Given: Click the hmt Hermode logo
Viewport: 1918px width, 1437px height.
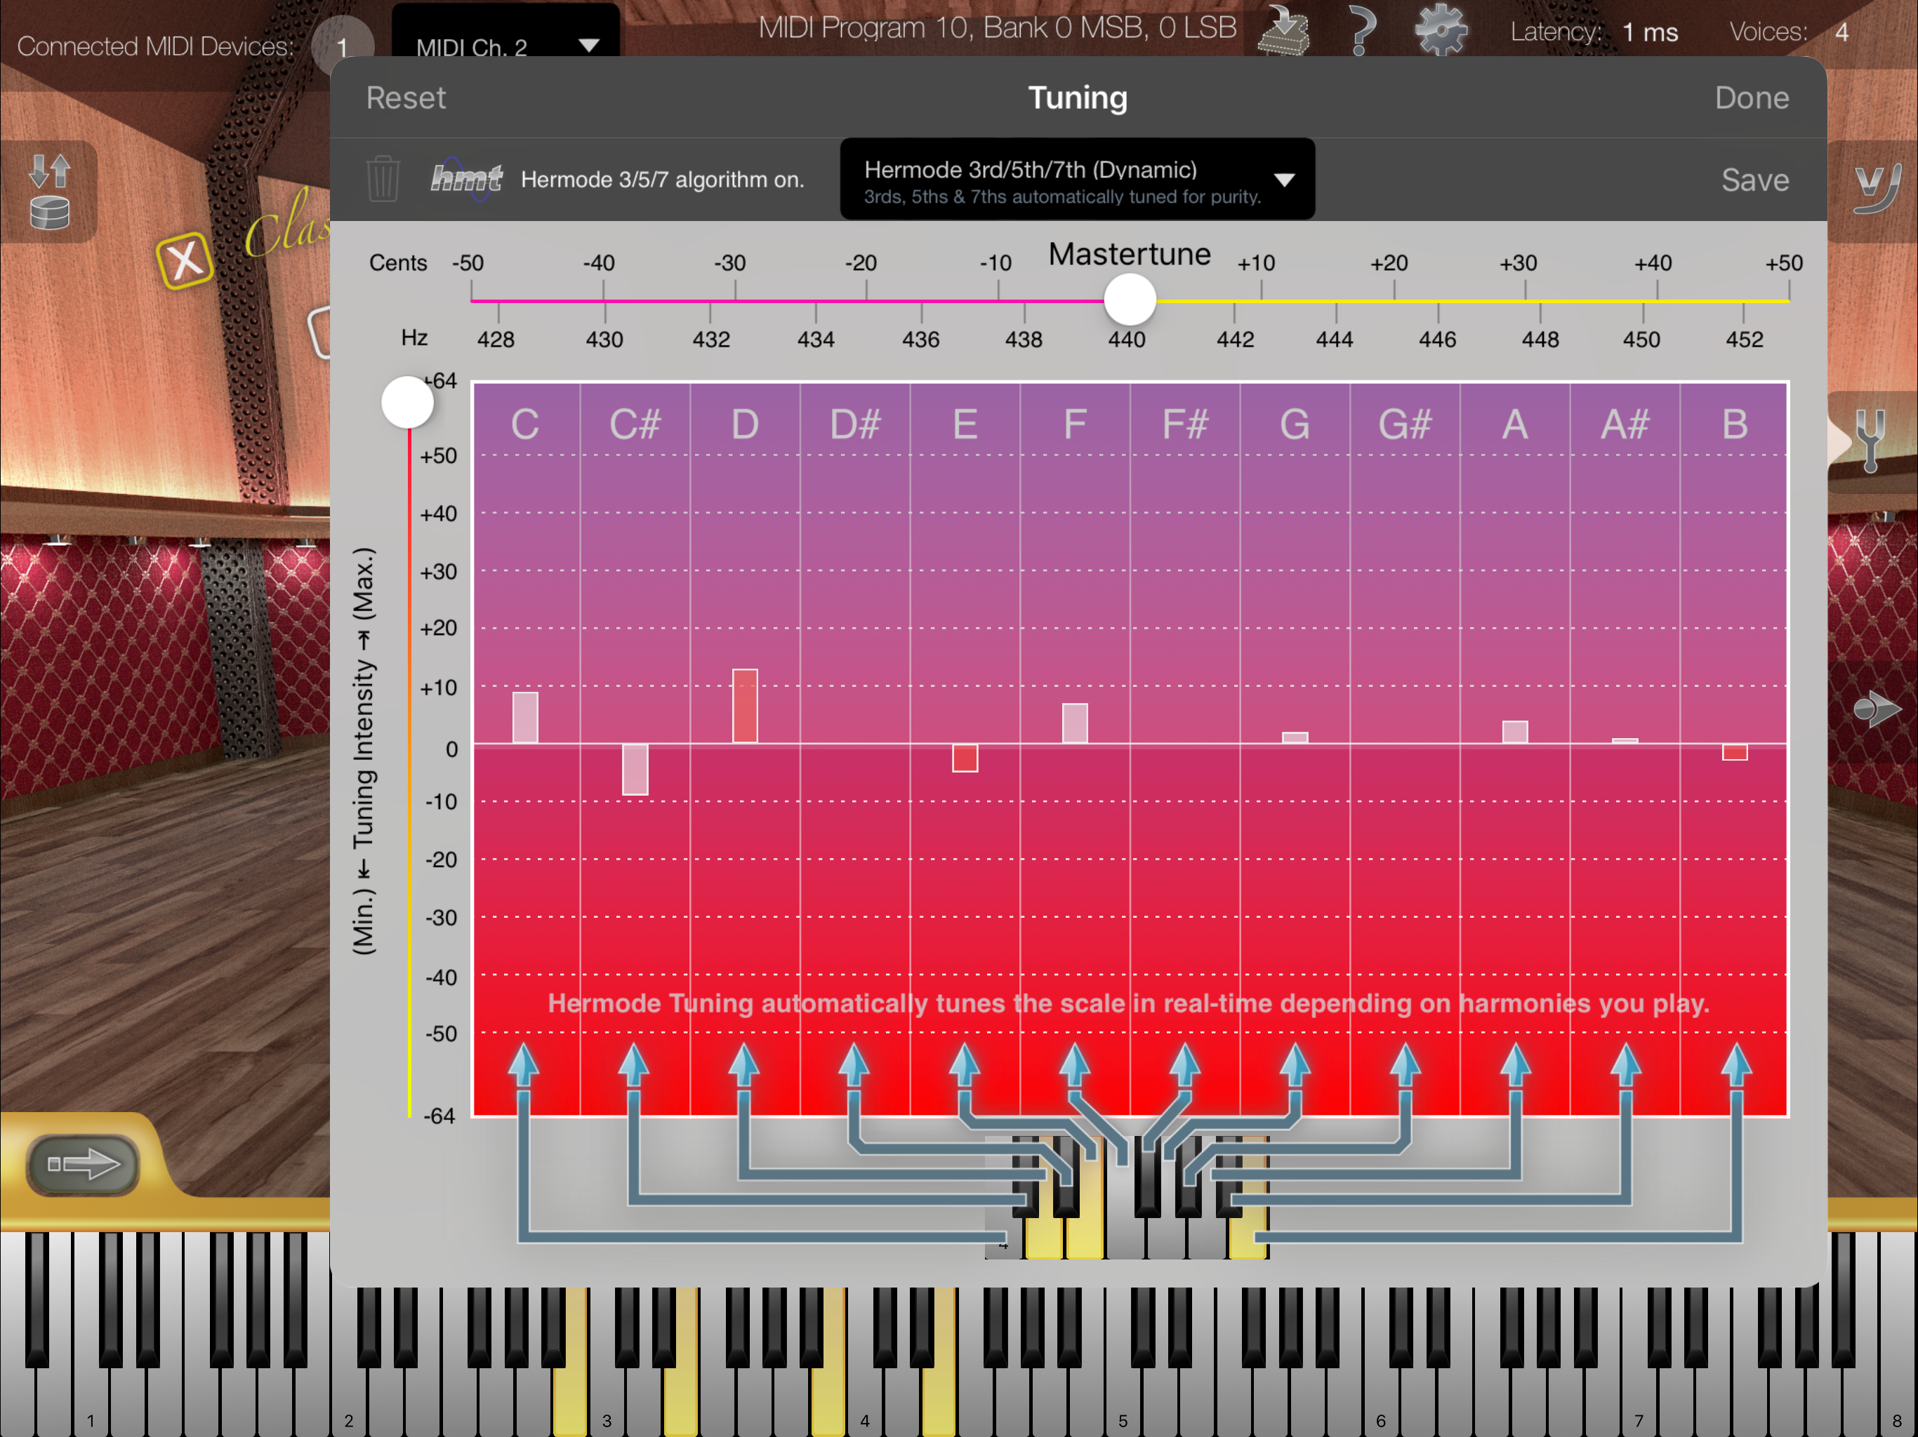Looking at the screenshot, I should coord(466,178).
